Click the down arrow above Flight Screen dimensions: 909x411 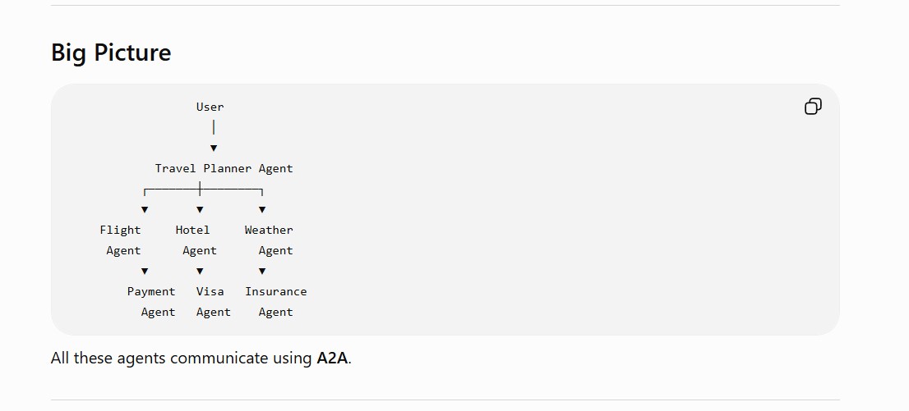pyautogui.click(x=145, y=209)
